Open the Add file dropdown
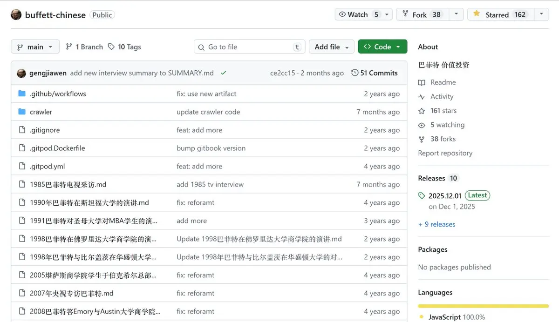The height and width of the screenshot is (322, 559). coord(332,47)
